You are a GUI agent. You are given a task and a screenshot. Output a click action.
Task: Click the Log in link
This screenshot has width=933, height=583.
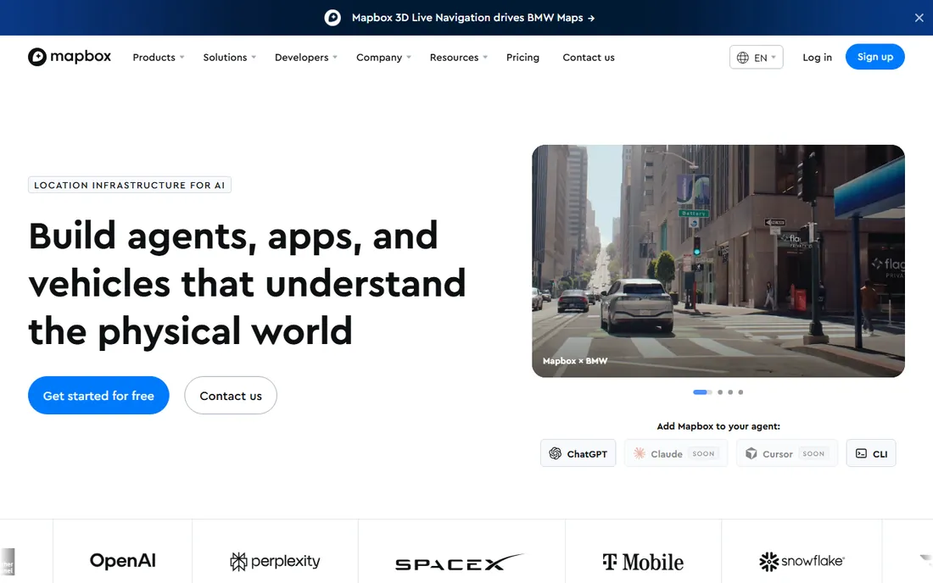(x=817, y=58)
